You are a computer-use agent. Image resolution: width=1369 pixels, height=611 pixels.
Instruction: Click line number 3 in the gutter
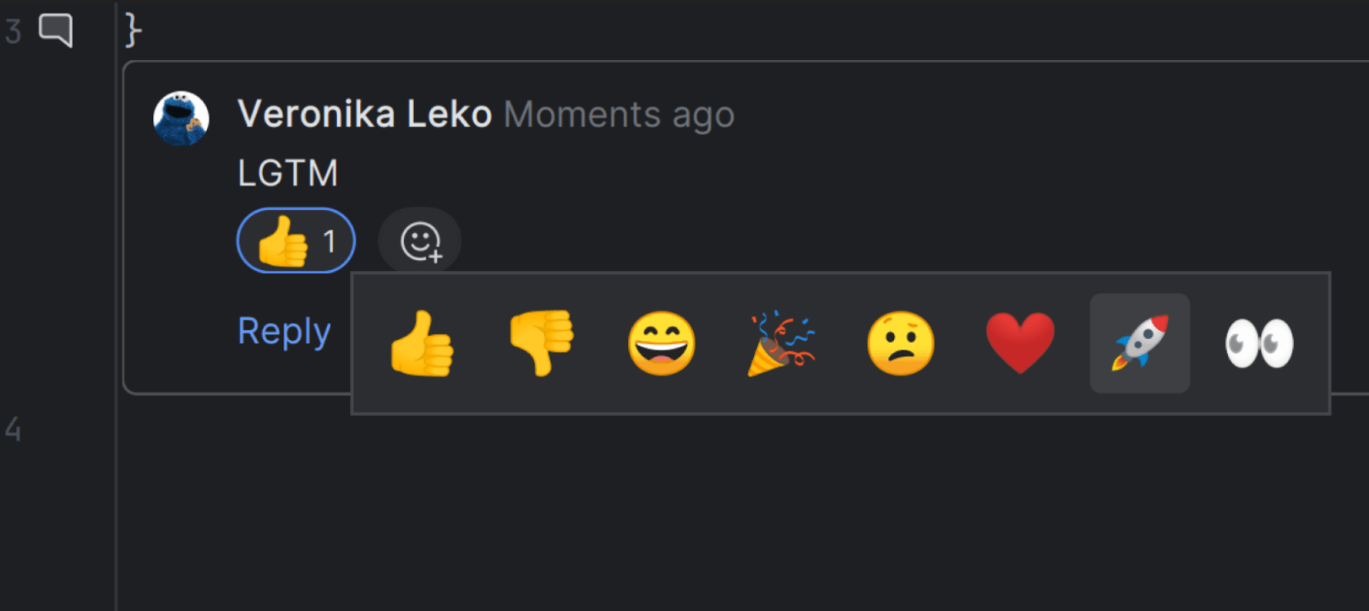pyautogui.click(x=14, y=32)
